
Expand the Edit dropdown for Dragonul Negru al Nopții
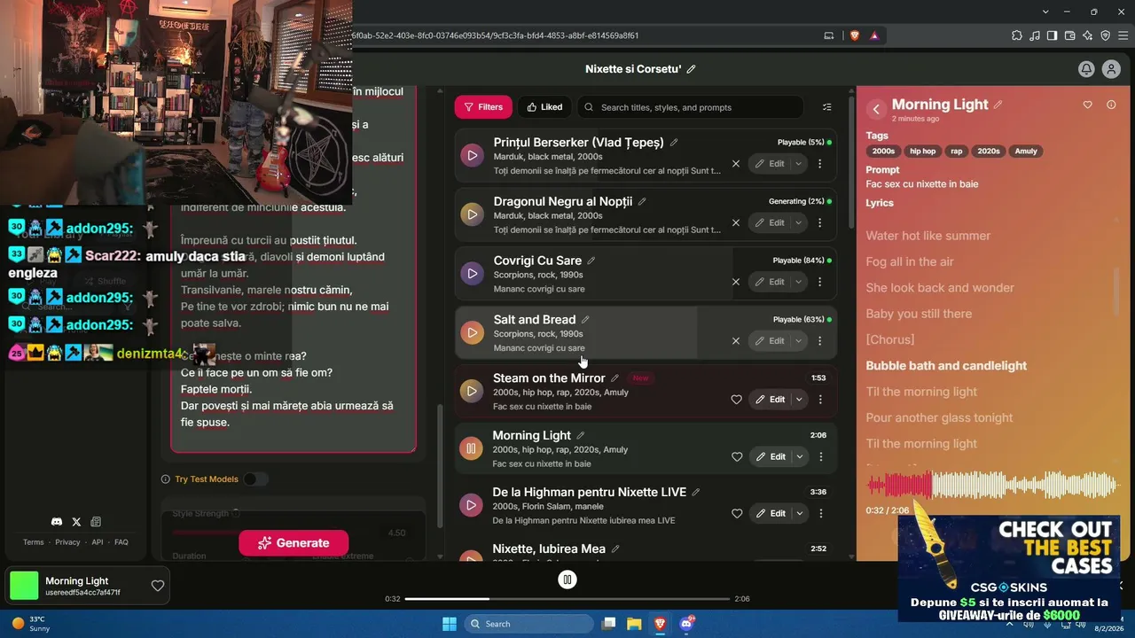799,222
